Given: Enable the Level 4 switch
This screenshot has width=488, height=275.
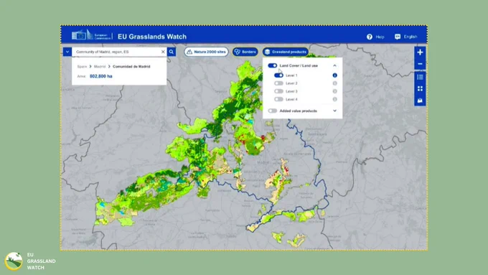Looking at the screenshot, I should pyautogui.click(x=278, y=99).
